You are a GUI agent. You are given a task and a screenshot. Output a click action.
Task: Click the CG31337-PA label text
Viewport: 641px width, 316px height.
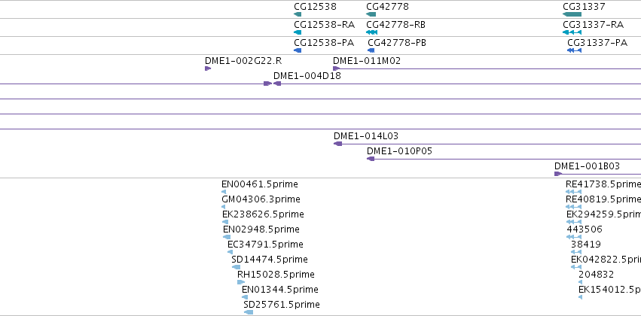(597, 42)
